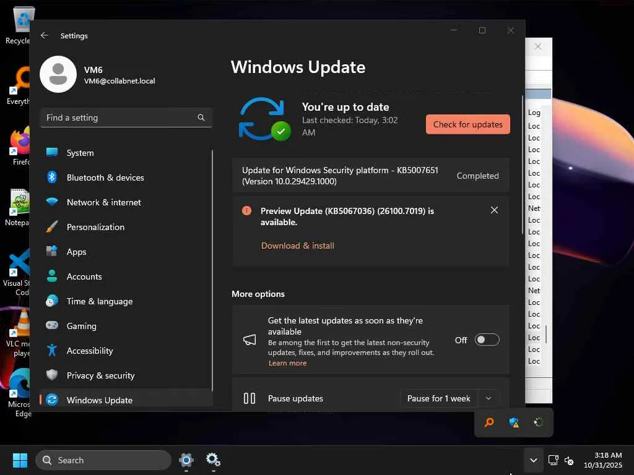This screenshot has width=634, height=475.
Task: Click the first Net entry in background window
Action: [534, 208]
